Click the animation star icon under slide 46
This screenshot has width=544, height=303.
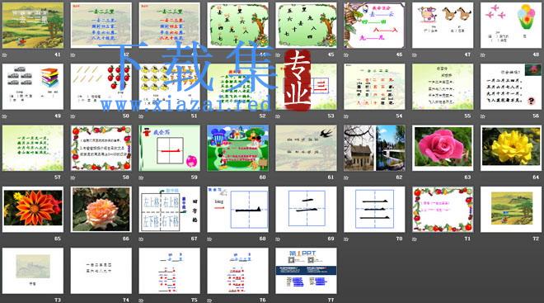pyautogui.click(x=346, y=54)
